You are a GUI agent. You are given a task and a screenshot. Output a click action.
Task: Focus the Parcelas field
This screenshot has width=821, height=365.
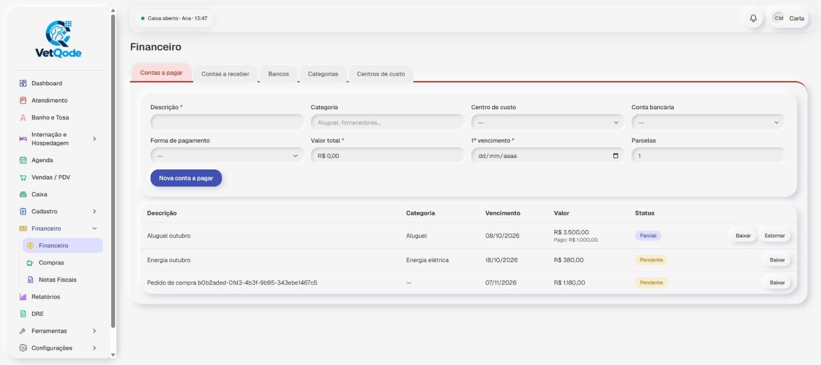(708, 156)
